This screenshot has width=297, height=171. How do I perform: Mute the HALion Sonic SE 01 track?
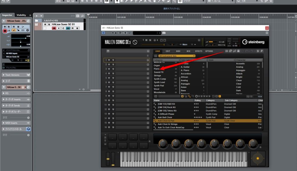45,24
